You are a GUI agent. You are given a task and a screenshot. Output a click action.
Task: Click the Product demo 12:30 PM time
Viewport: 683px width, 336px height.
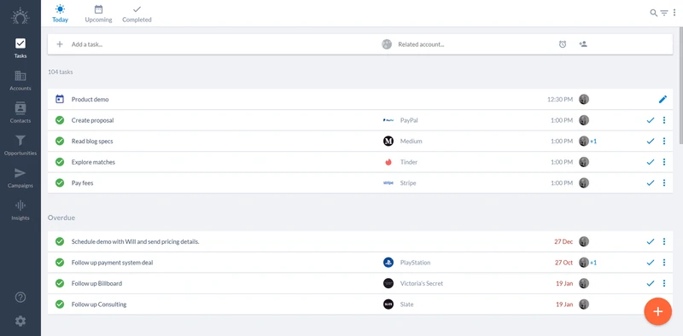[x=560, y=99]
